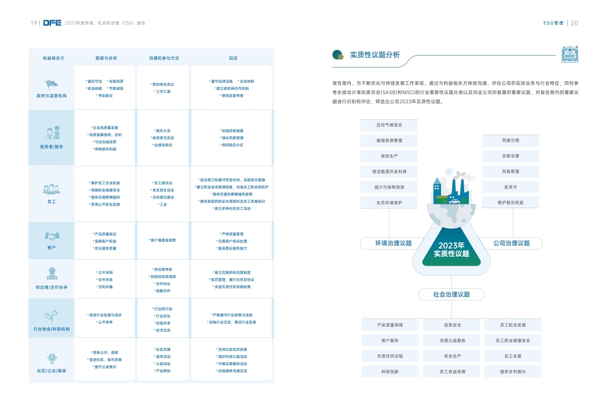Select the investor/shareholder icon
This screenshot has height=412, width=607.
[52, 133]
